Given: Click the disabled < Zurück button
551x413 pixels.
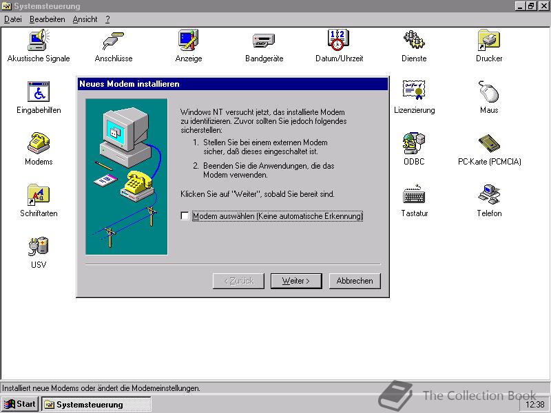Looking at the screenshot, I should click(238, 281).
